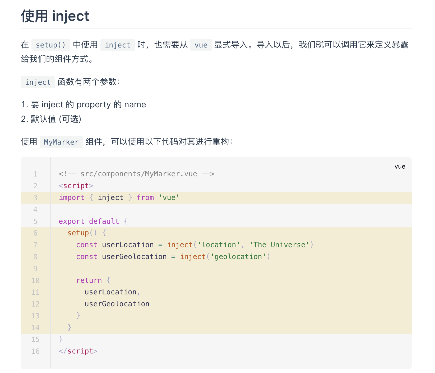Click the inline 'vue' code tag

click(201, 45)
